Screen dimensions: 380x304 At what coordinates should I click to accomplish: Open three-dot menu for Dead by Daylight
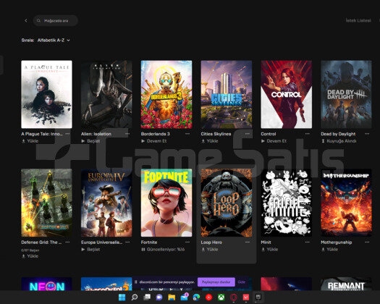[x=367, y=134]
